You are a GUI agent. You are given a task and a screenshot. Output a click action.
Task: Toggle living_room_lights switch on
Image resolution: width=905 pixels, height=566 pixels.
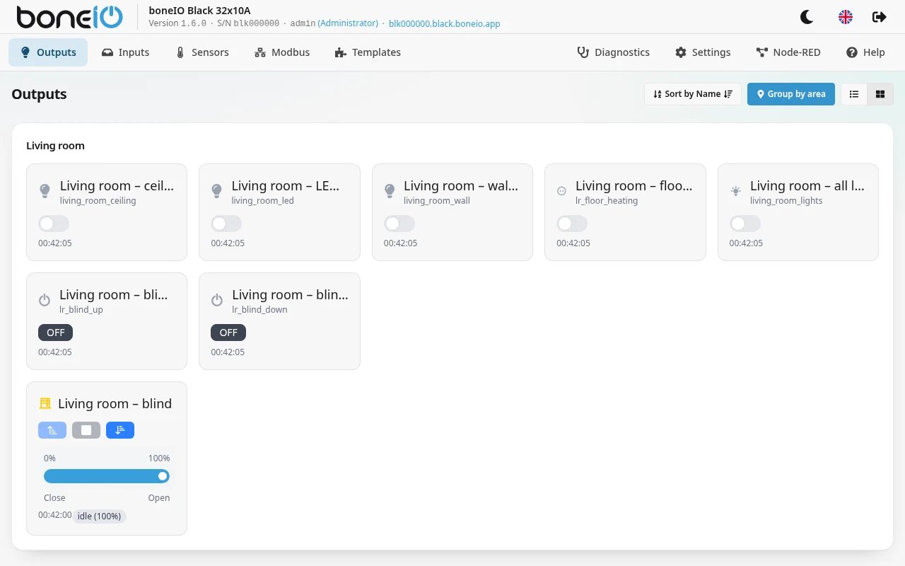pyautogui.click(x=745, y=224)
